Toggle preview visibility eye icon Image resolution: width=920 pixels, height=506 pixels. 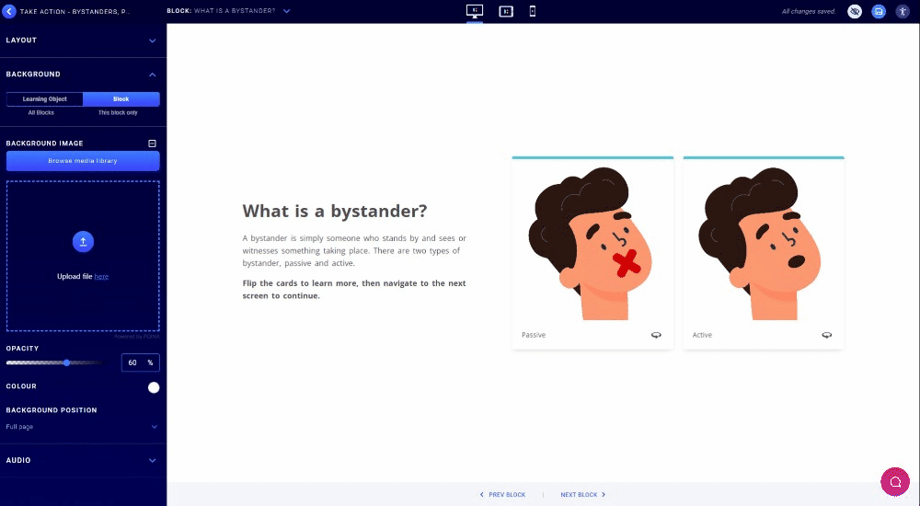tap(855, 11)
